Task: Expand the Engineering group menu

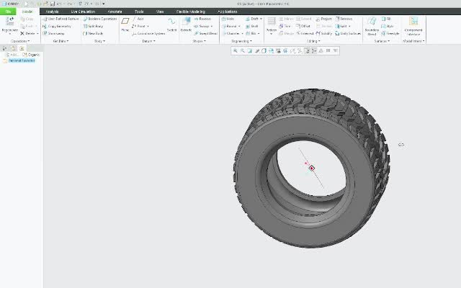Action: [242, 41]
